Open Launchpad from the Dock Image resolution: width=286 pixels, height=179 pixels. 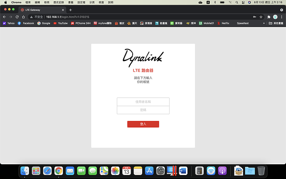[36, 171]
